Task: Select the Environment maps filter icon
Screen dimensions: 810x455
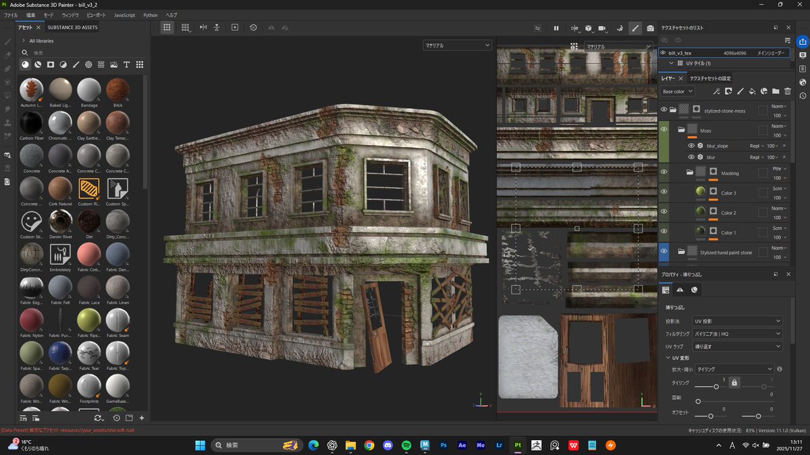Action: coord(113,65)
